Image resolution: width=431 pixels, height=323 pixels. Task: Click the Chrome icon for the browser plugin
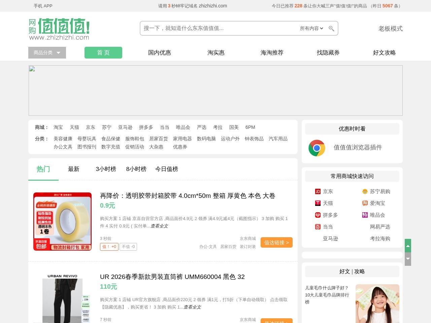pyautogui.click(x=317, y=148)
